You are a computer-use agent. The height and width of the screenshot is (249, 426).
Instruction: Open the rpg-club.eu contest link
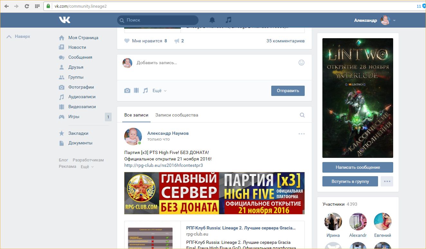coord(163,165)
